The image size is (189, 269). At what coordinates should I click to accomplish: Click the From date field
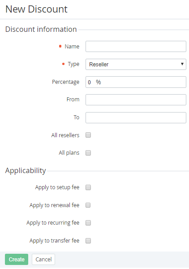pos(136,100)
